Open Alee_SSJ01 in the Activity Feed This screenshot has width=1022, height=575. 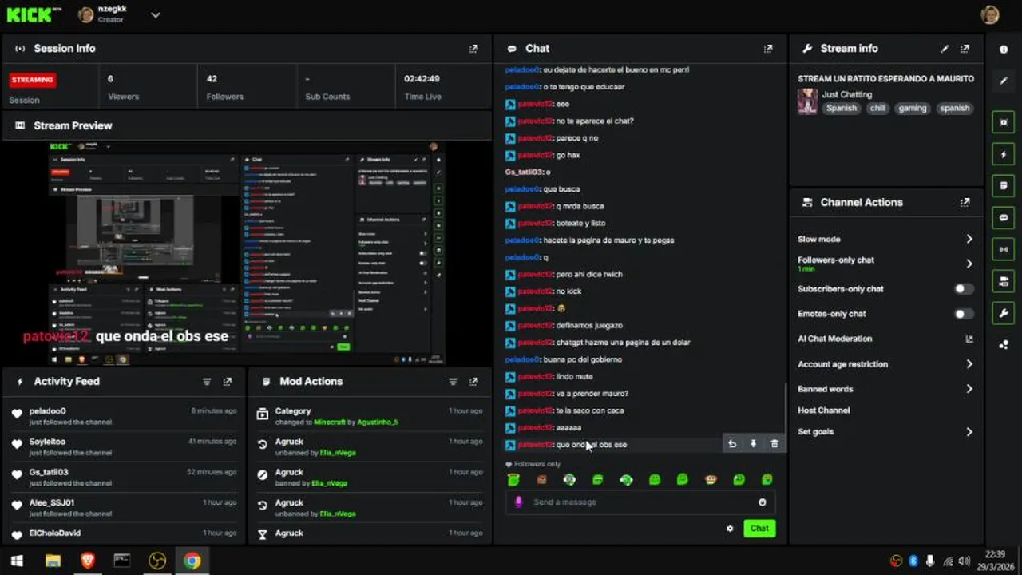click(x=52, y=502)
